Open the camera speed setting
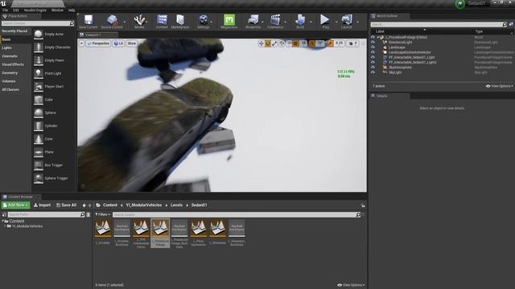This screenshot has width=515, height=289. [352, 43]
